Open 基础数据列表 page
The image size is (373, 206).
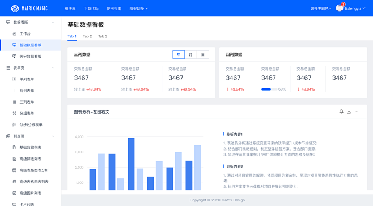click(x=31, y=148)
